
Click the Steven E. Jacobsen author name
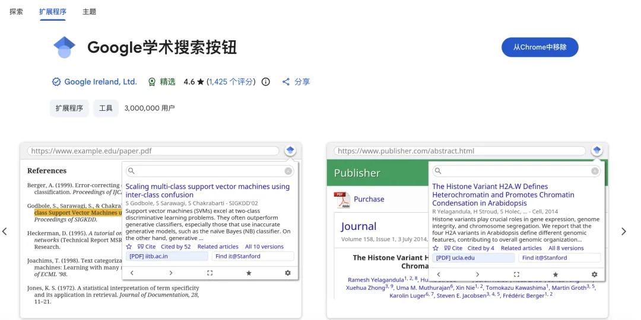tap(462, 296)
